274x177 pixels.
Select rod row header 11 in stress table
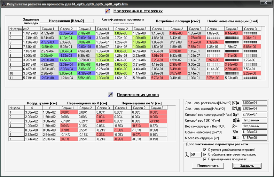pos(16,78)
